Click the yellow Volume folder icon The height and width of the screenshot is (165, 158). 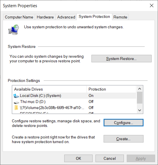point(16,108)
